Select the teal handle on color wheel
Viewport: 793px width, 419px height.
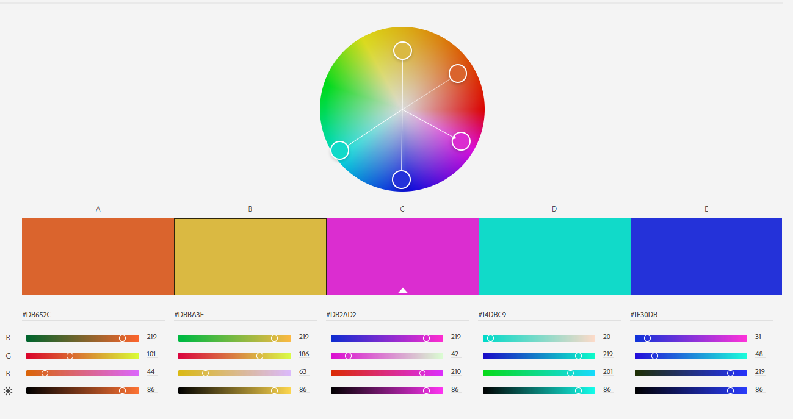pos(339,150)
